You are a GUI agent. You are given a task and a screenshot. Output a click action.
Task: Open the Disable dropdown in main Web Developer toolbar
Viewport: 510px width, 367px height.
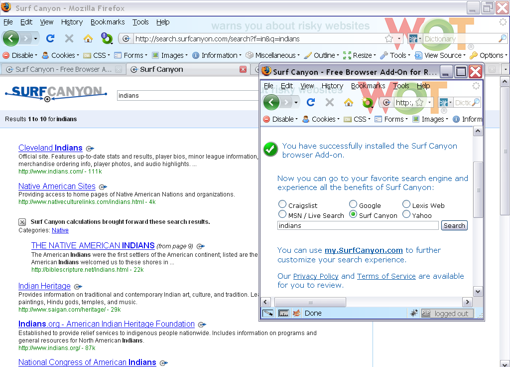[x=20, y=55]
